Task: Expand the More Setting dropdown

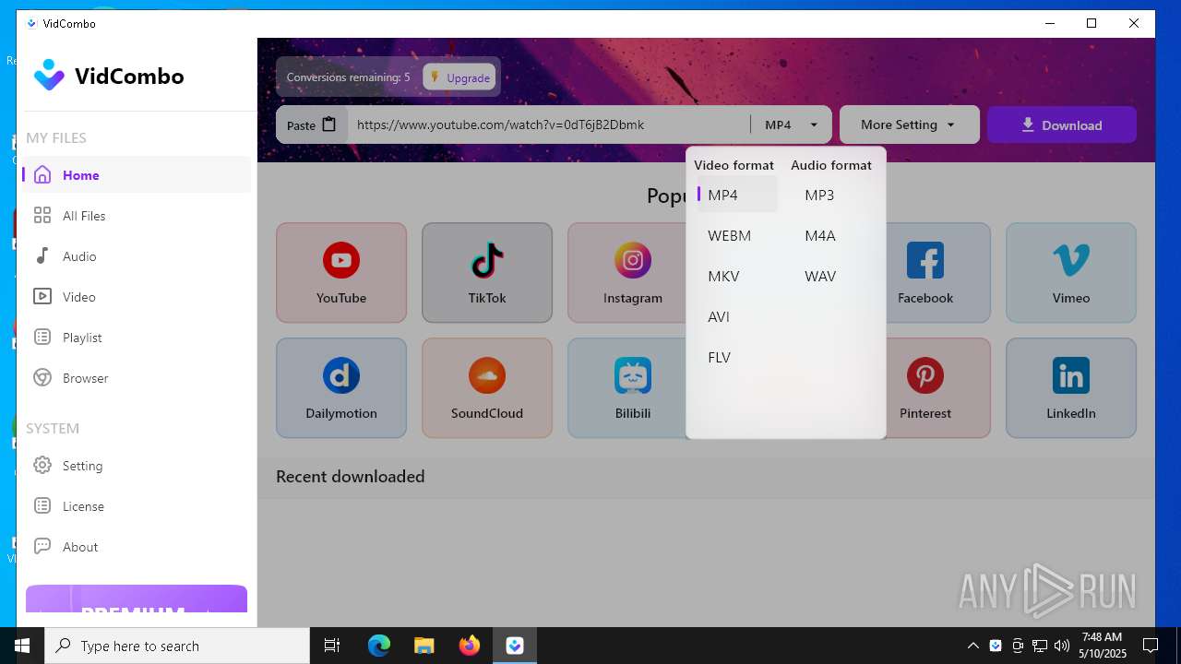Action: pos(909,125)
